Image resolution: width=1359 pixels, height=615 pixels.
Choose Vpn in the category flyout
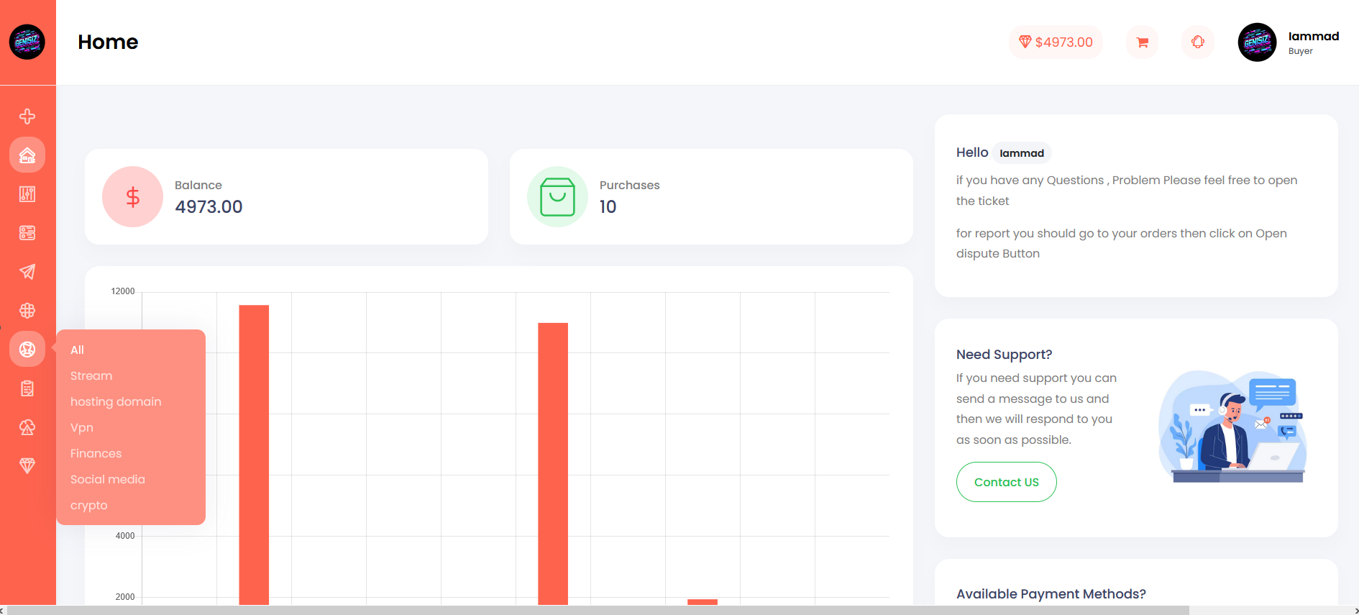82,428
